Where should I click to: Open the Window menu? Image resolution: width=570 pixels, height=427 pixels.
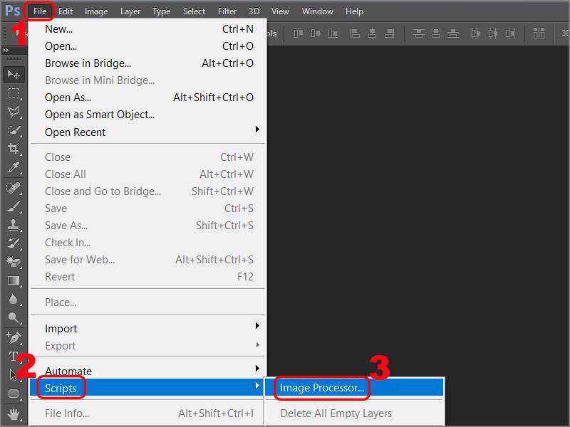pyautogui.click(x=317, y=11)
